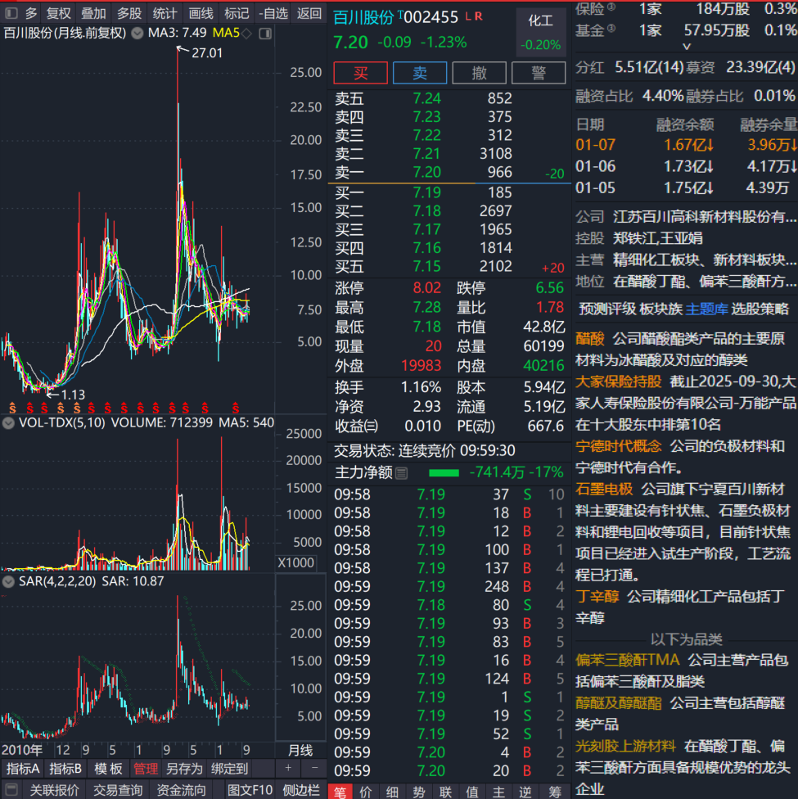Select the 模板 tab
Screen dimensions: 798x799
(108, 769)
